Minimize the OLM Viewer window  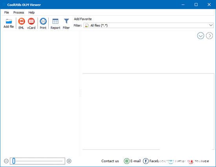183,5
